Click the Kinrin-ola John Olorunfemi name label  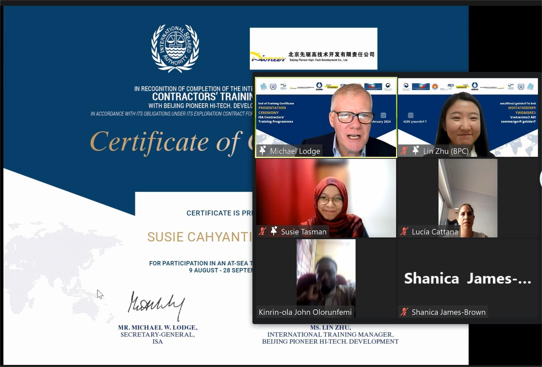[x=305, y=312]
